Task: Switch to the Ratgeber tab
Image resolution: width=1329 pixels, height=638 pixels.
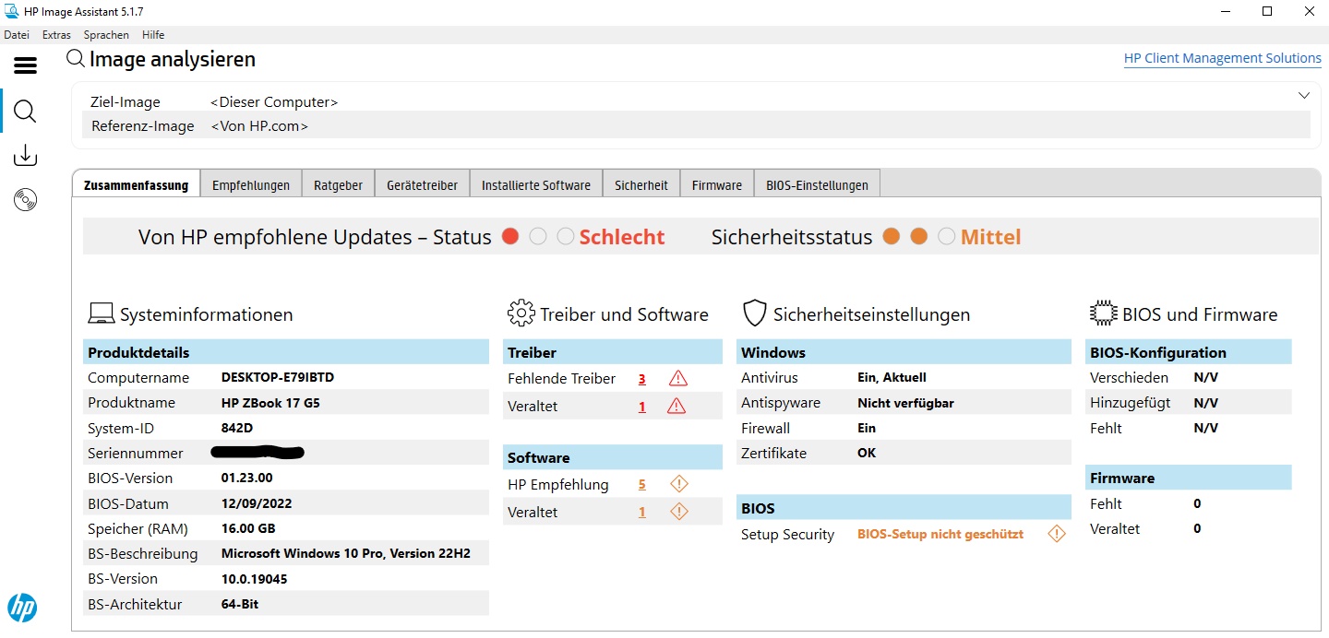Action: click(338, 184)
